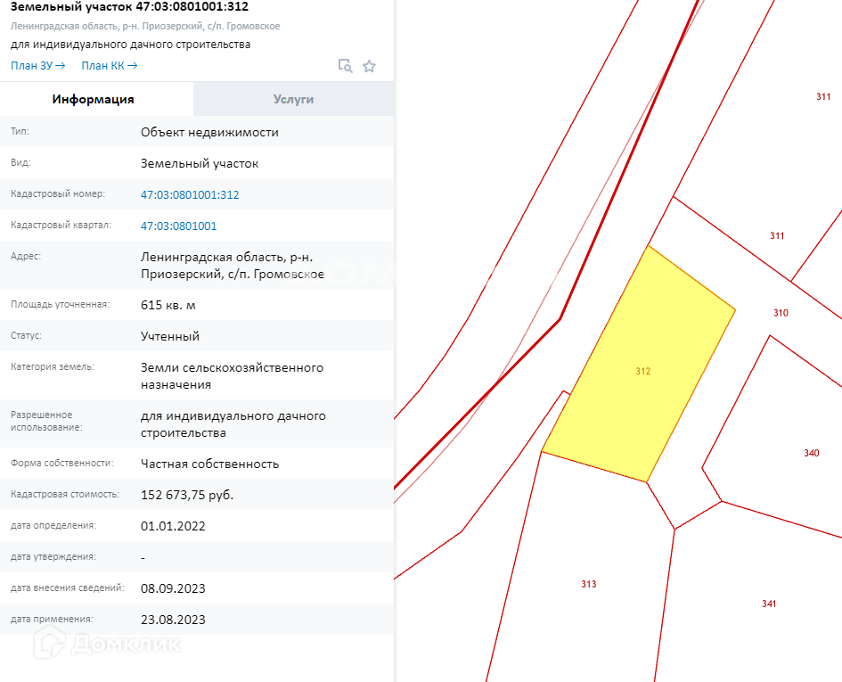Image resolution: width=842 pixels, height=682 pixels.
Task: Click the Земельный участок type value
Action: coord(200,163)
